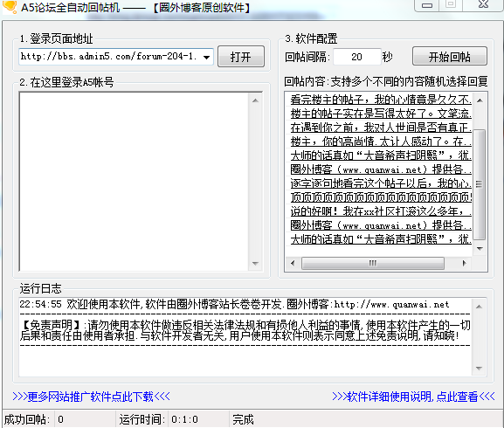Click run log scroll-down arrow

[479, 369]
